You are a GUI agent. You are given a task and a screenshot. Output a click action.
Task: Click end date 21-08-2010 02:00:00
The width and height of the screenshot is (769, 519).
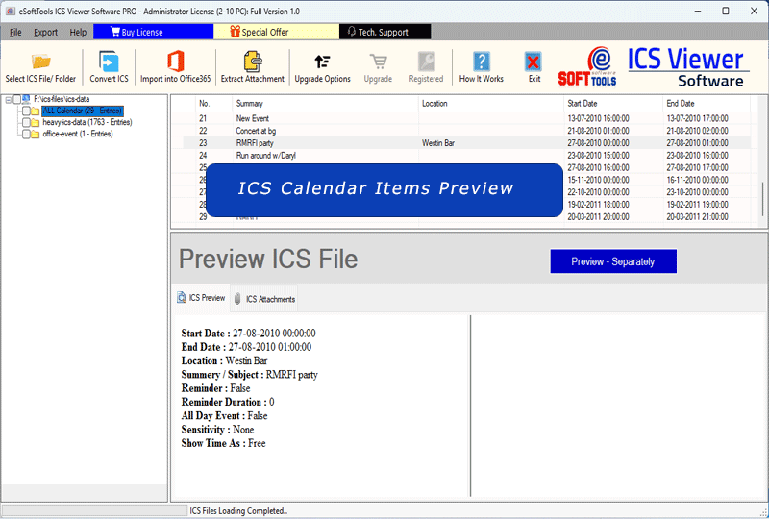tap(697, 131)
